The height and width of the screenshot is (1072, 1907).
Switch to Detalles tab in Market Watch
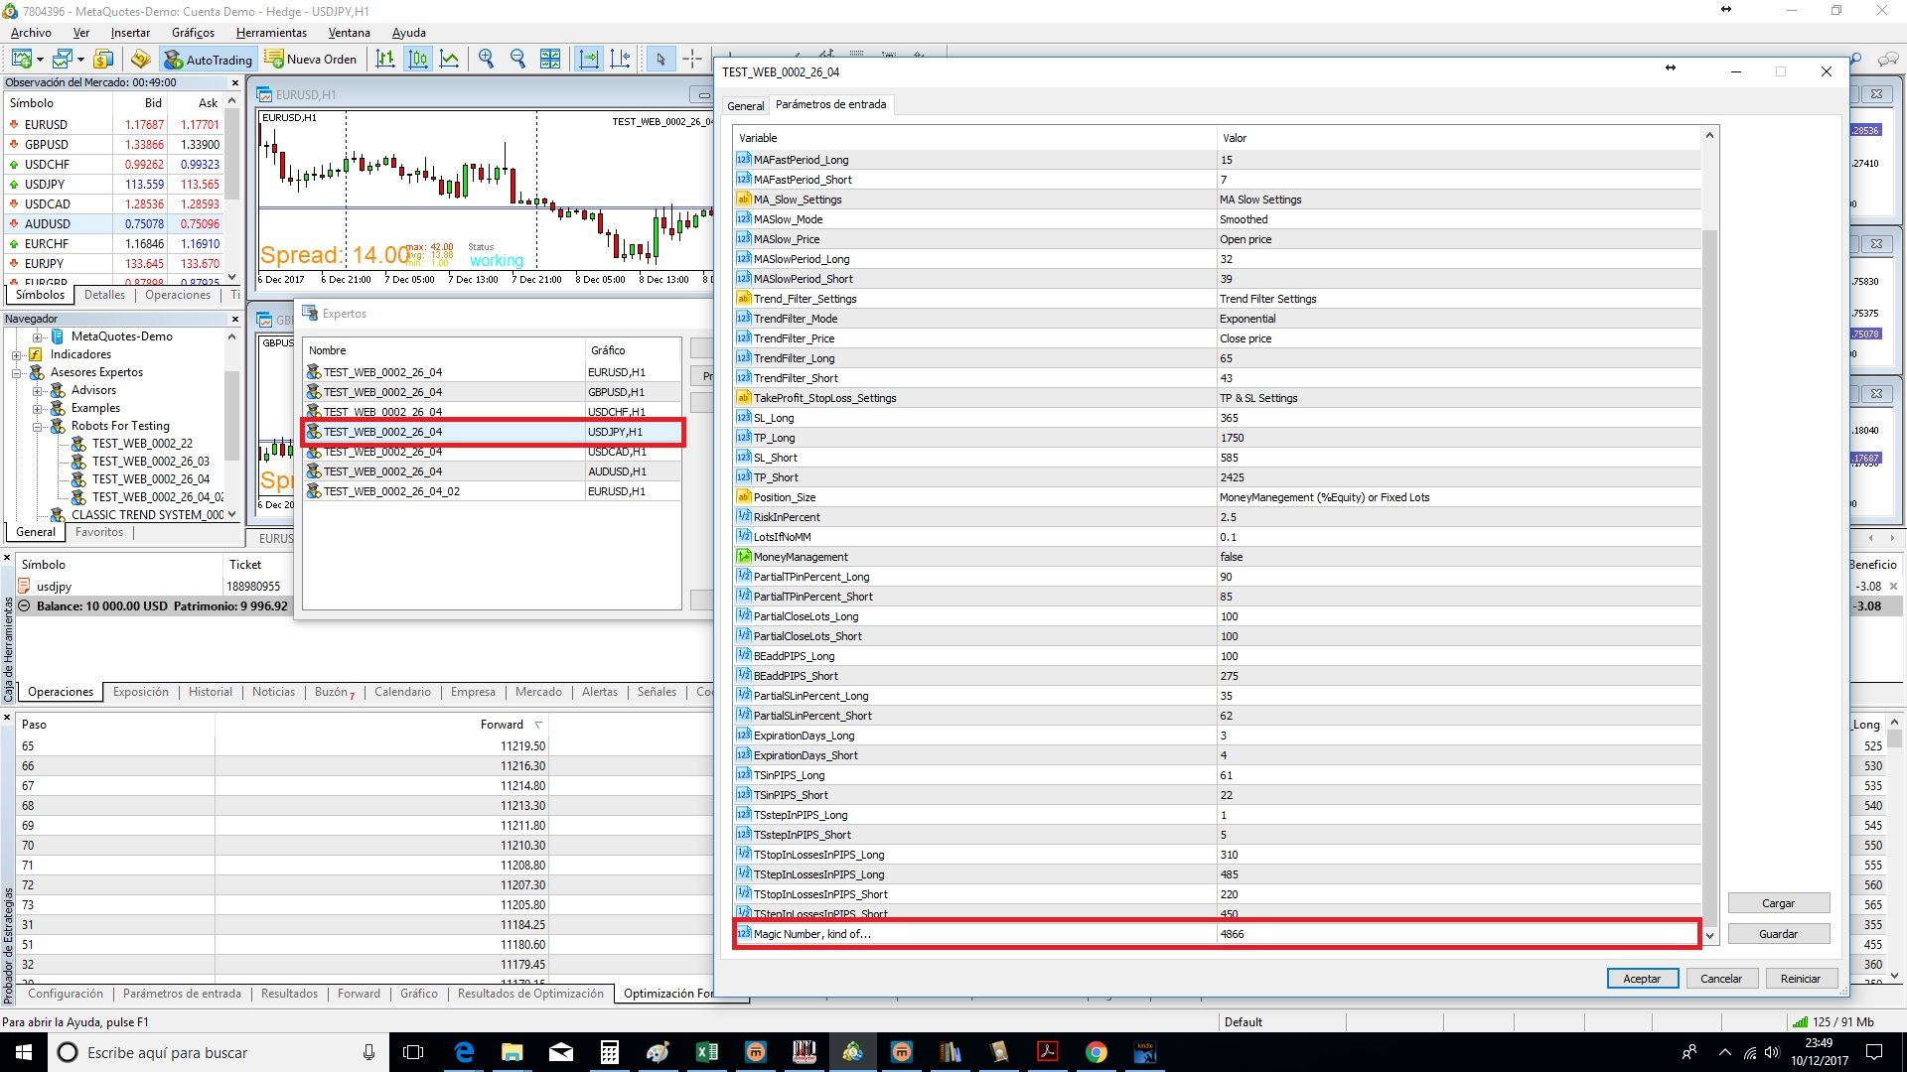(104, 295)
